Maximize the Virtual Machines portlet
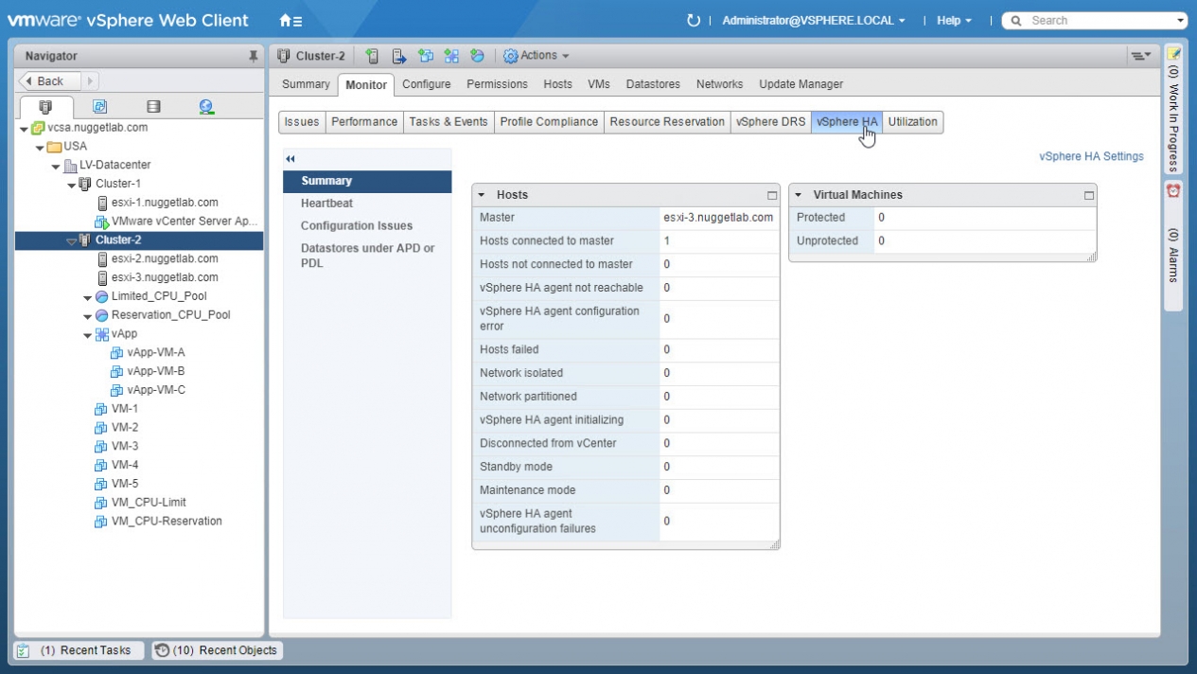1197x674 pixels. pos(1089,195)
